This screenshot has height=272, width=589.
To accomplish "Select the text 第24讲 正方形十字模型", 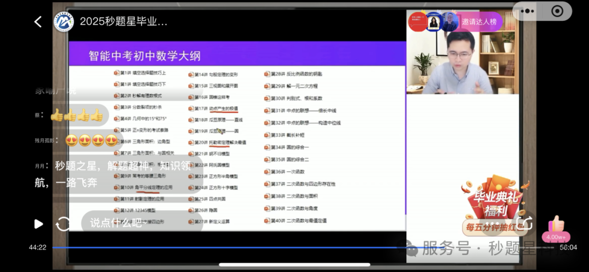I will point(216,188).
